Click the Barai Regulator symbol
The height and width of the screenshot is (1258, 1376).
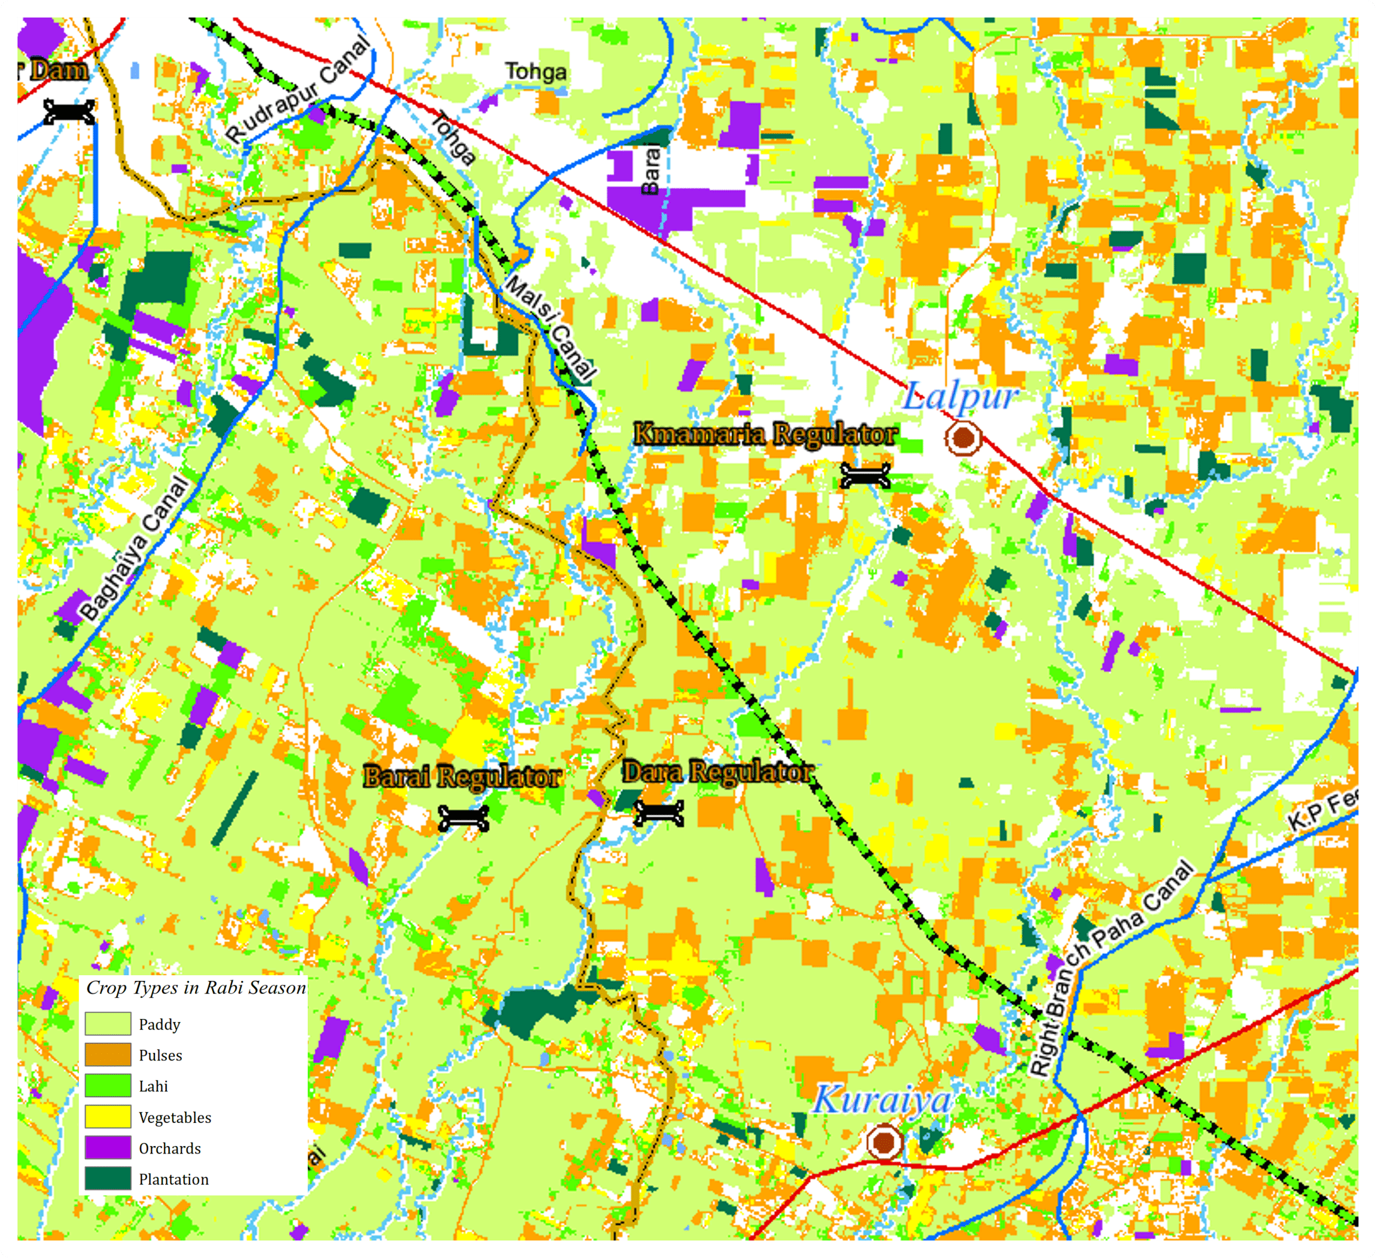point(463,818)
